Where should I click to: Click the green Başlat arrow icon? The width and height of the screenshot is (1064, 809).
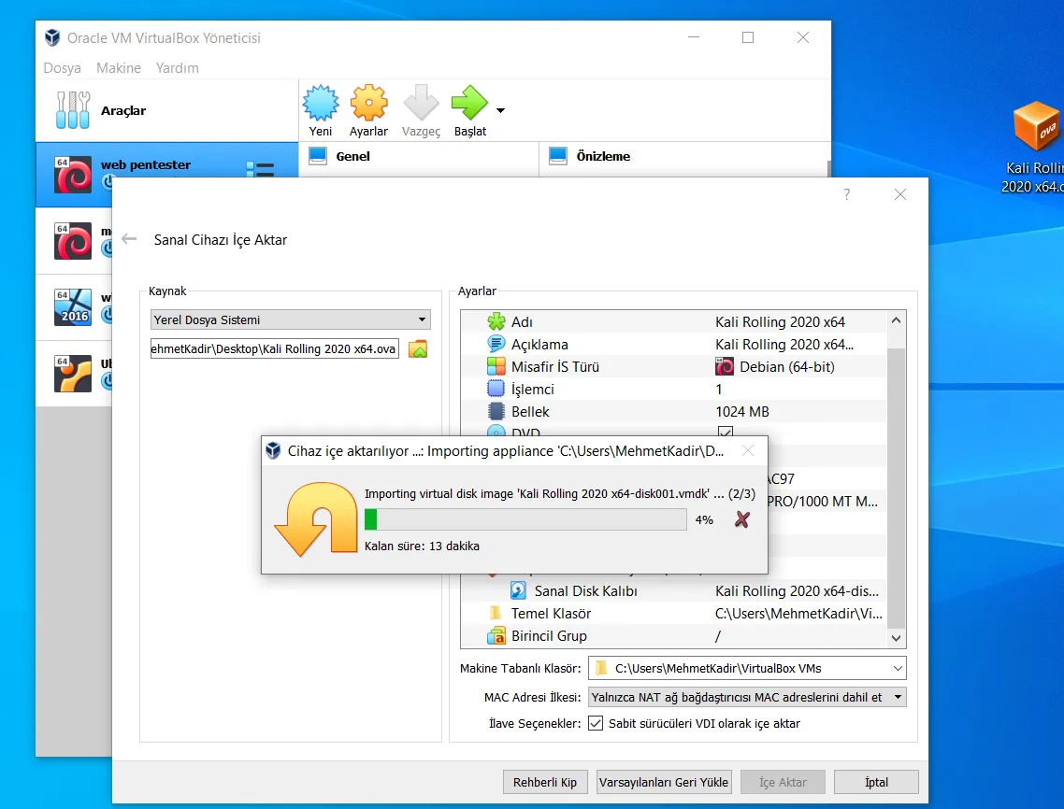tap(469, 103)
